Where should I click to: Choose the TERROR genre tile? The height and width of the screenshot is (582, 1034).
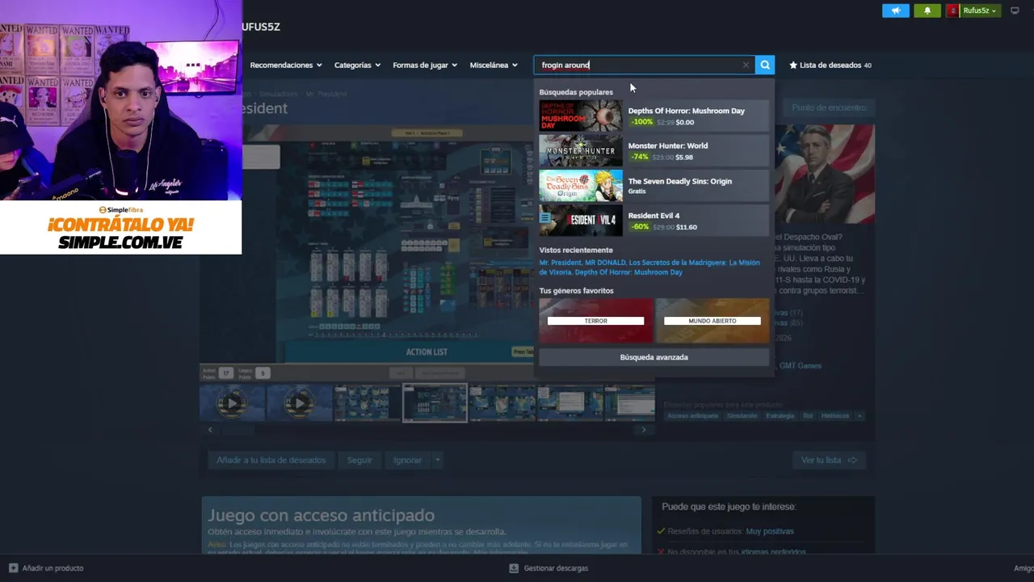pos(596,320)
